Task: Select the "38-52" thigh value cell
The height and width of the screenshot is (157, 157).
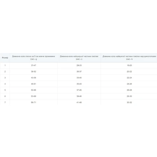Action: (33, 72)
